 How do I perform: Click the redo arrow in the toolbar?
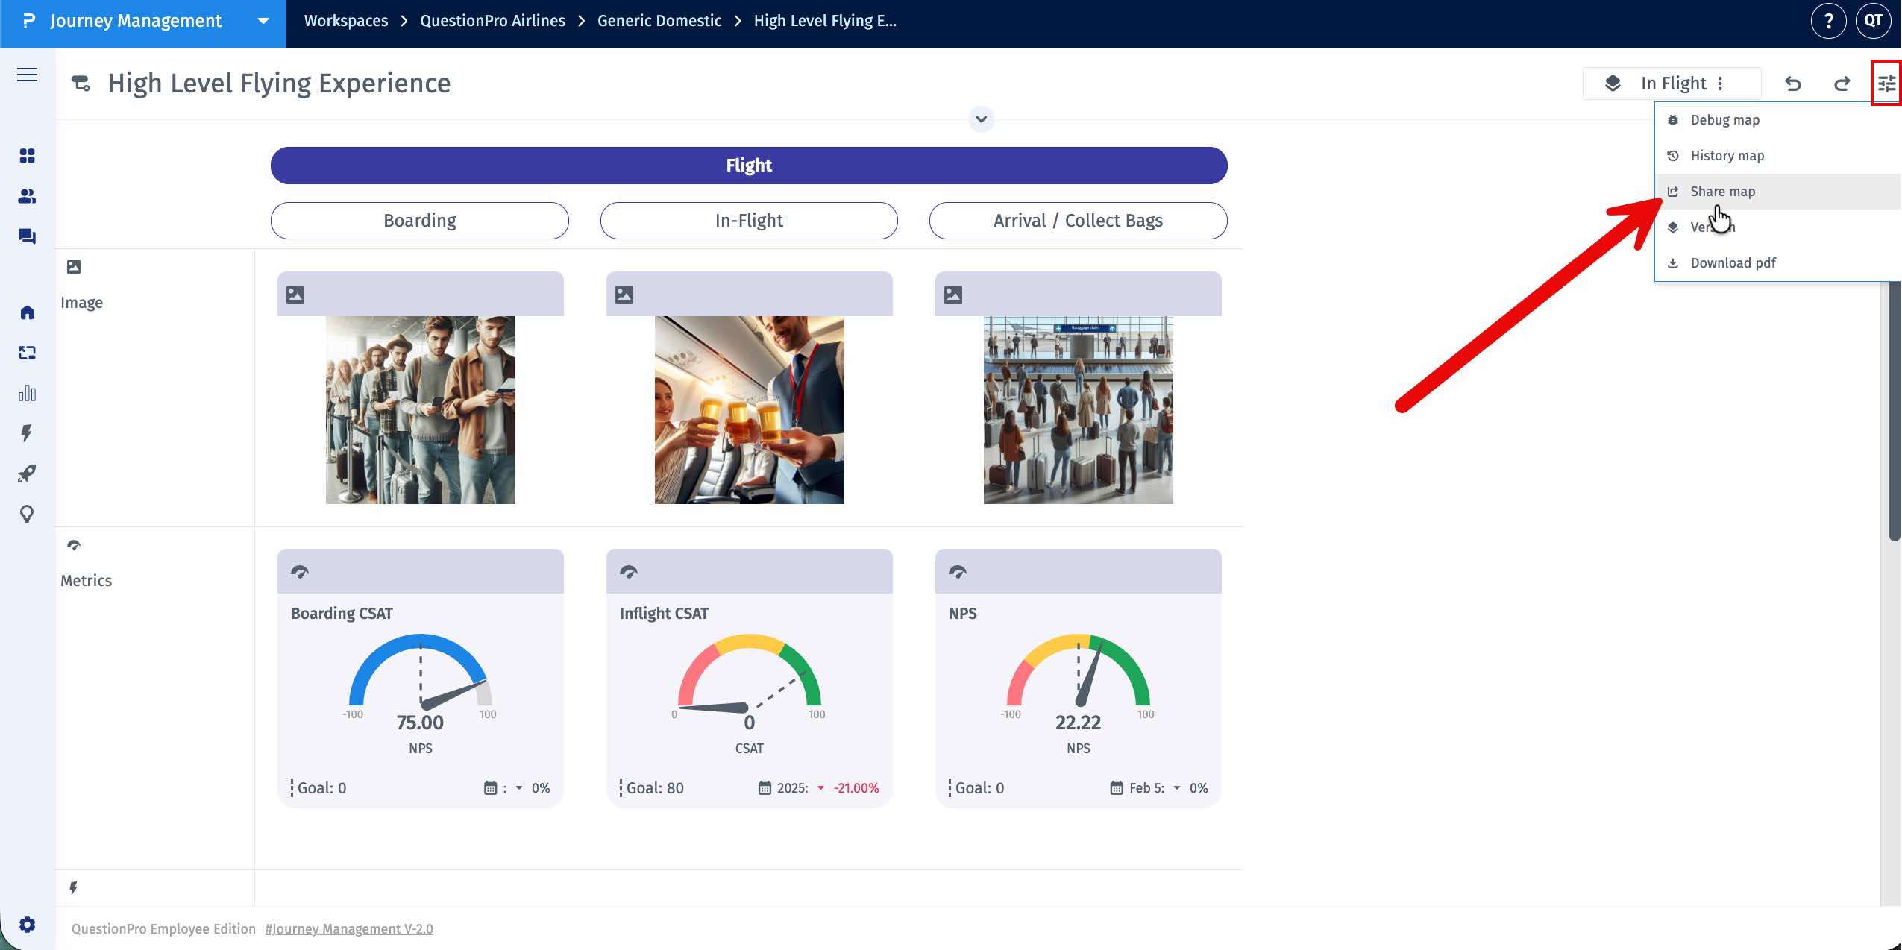click(x=1841, y=84)
